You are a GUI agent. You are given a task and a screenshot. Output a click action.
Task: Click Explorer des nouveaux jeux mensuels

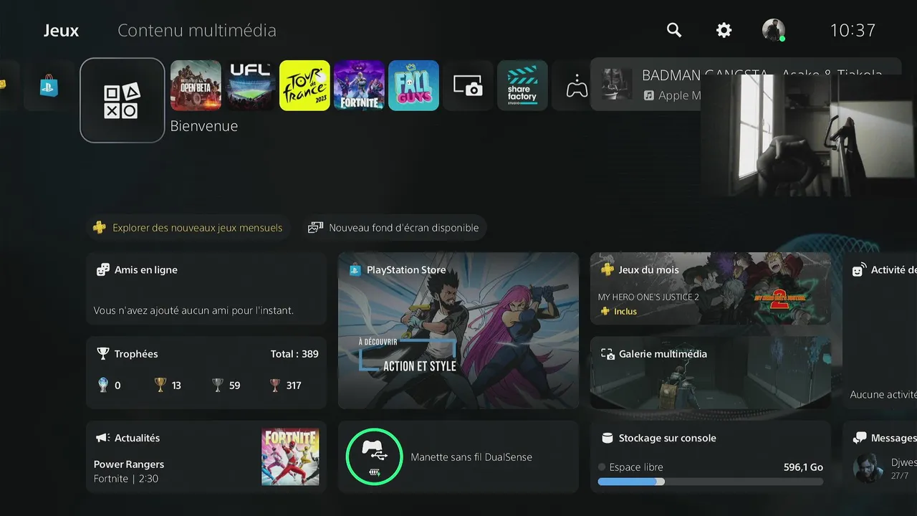pos(188,228)
